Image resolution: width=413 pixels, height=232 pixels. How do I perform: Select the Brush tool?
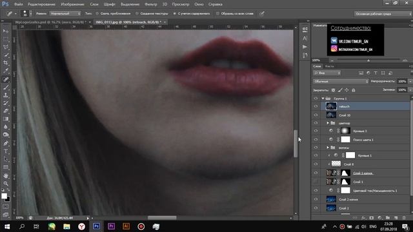(x=6, y=87)
